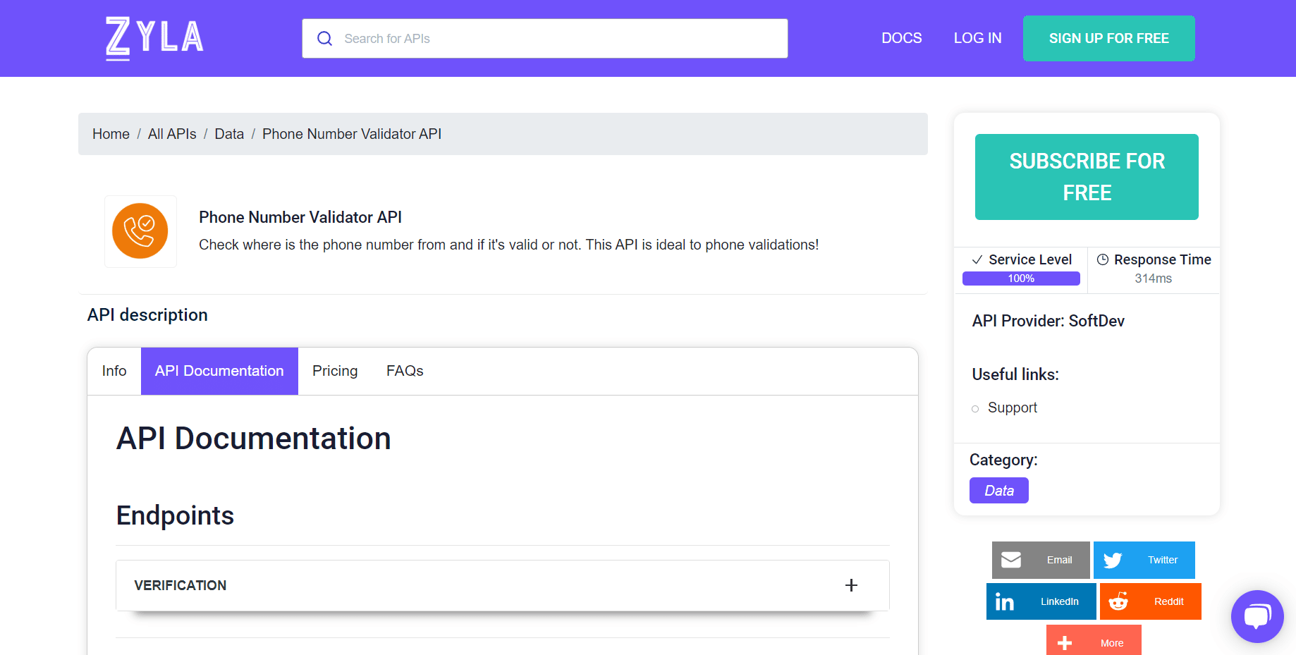Open the DOCS page
This screenshot has width=1296, height=655.
pos(901,38)
